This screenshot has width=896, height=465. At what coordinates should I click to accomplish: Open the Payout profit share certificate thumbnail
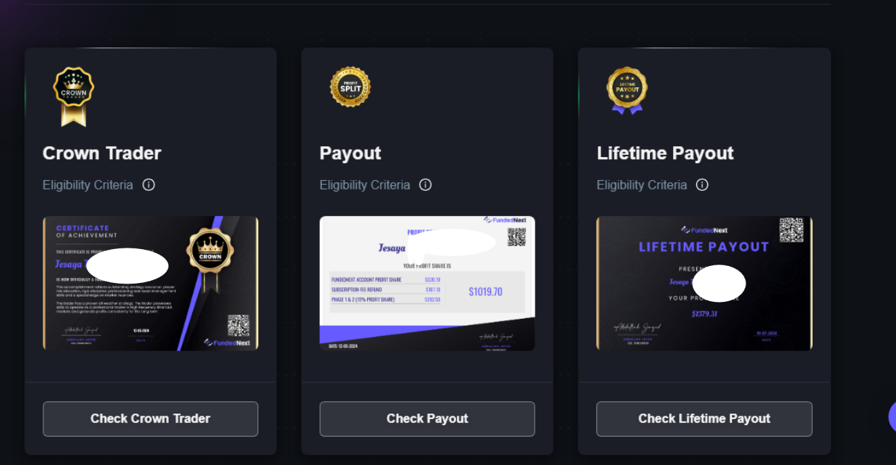tap(427, 283)
